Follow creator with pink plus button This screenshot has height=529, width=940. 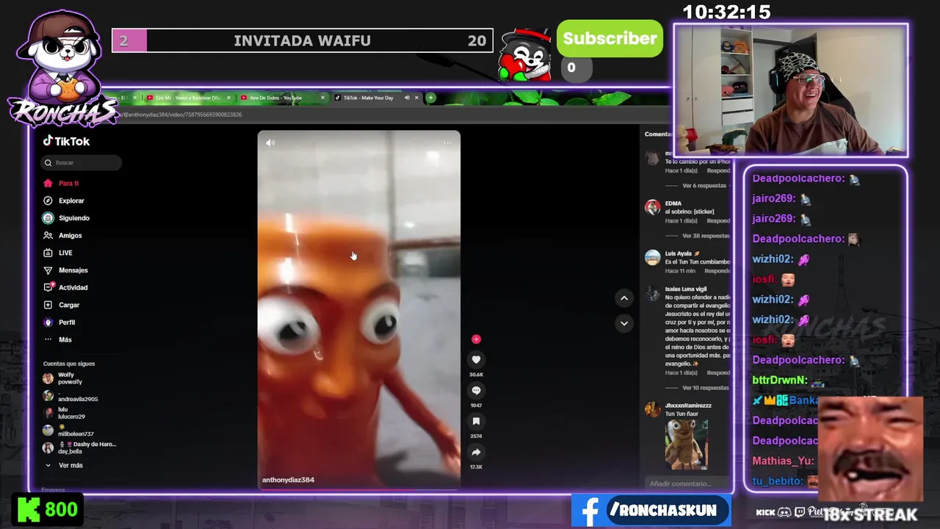pyautogui.click(x=476, y=339)
